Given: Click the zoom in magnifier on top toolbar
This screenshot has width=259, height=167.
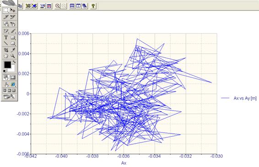Looking at the screenshot, I should pos(57,6).
